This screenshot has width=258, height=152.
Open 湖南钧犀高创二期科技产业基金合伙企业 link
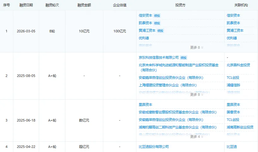tap(177, 127)
